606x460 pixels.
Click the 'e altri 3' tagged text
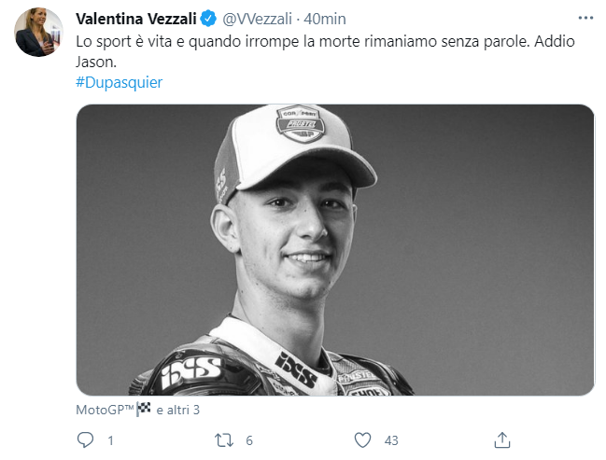point(177,410)
